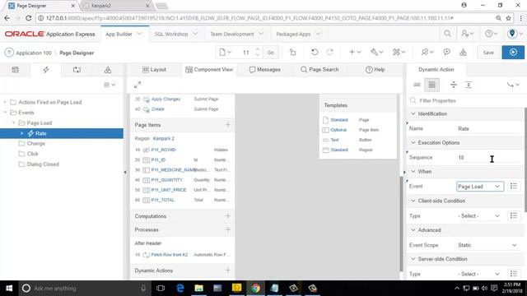
Task: Run the page with play button
Action: pyautogui.click(x=513, y=53)
